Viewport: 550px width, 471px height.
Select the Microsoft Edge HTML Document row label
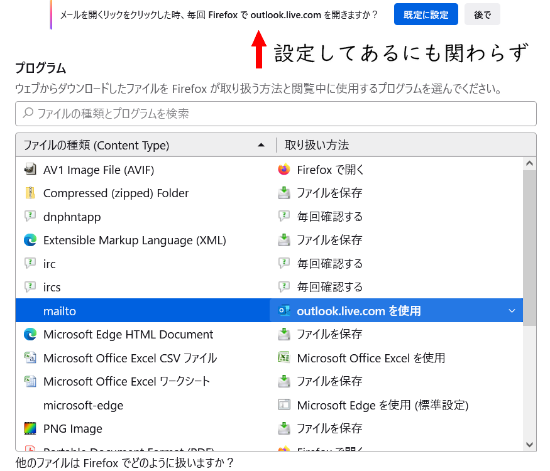coord(128,335)
